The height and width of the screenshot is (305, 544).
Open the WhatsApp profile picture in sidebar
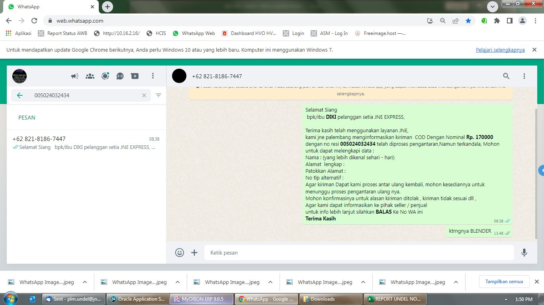tap(20, 76)
